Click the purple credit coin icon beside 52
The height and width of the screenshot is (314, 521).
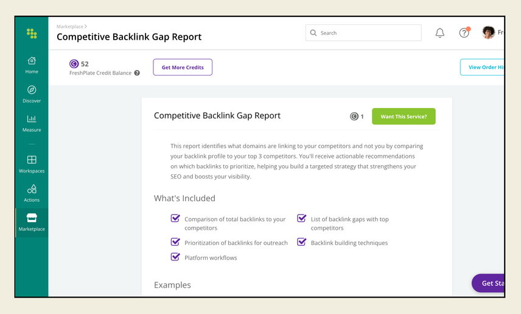point(74,63)
